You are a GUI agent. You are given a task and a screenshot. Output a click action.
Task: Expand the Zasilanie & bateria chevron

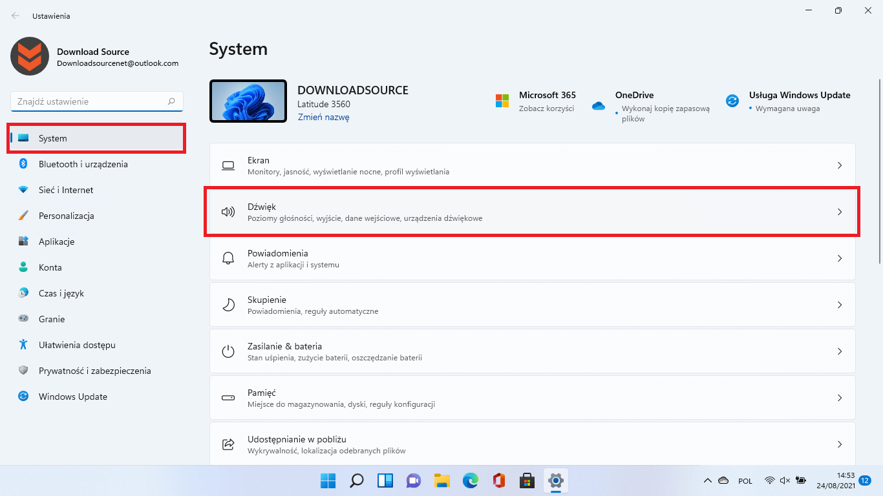840,351
